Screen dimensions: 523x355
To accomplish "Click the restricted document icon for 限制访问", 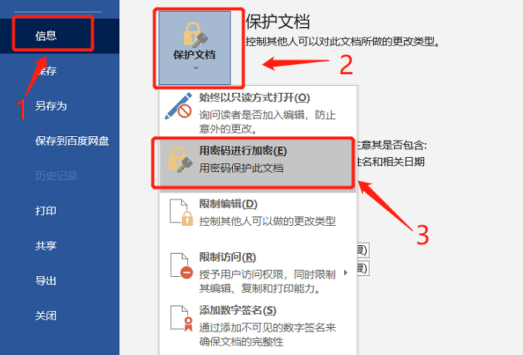I will click(x=182, y=265).
